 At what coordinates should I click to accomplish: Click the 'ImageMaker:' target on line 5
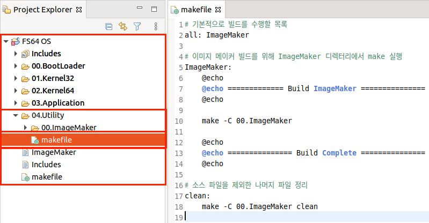coord(208,67)
